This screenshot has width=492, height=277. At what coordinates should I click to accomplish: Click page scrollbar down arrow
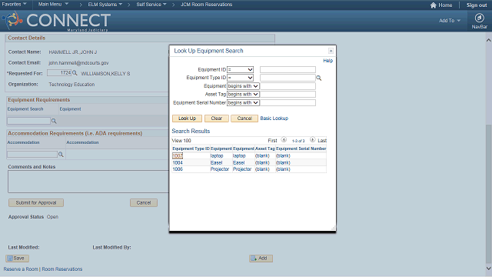click(x=489, y=269)
